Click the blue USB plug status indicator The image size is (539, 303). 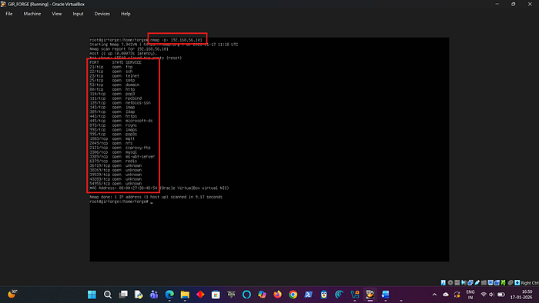477,282
